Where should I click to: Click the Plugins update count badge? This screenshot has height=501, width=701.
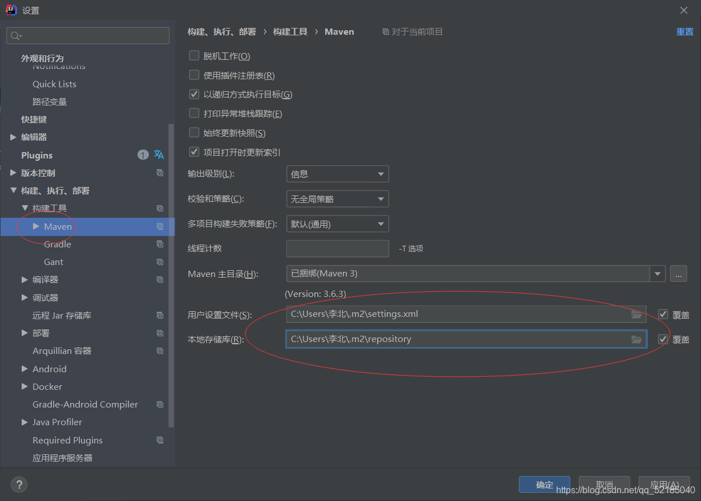[143, 154]
